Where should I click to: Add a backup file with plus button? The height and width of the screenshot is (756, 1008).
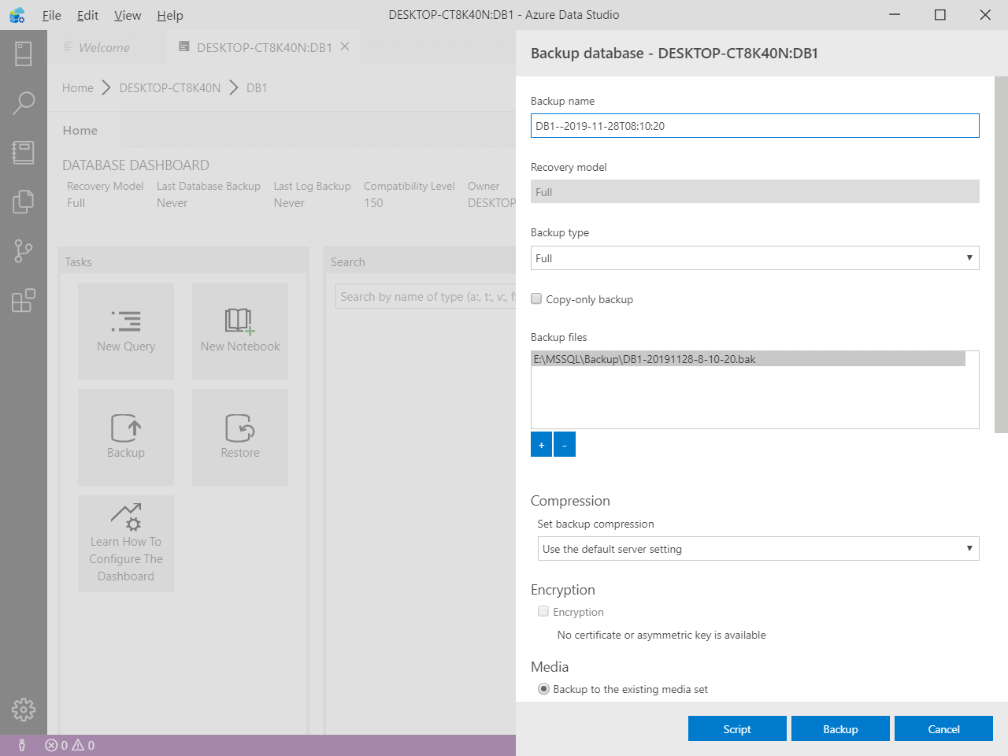pyautogui.click(x=541, y=444)
